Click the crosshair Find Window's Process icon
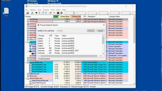The image size is (162, 91). (62, 13)
